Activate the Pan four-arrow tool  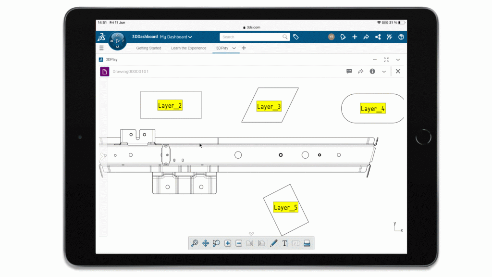[206, 243]
